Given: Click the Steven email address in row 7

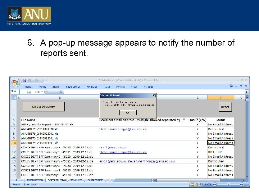Looking at the screenshot, I should (x=123, y=129).
